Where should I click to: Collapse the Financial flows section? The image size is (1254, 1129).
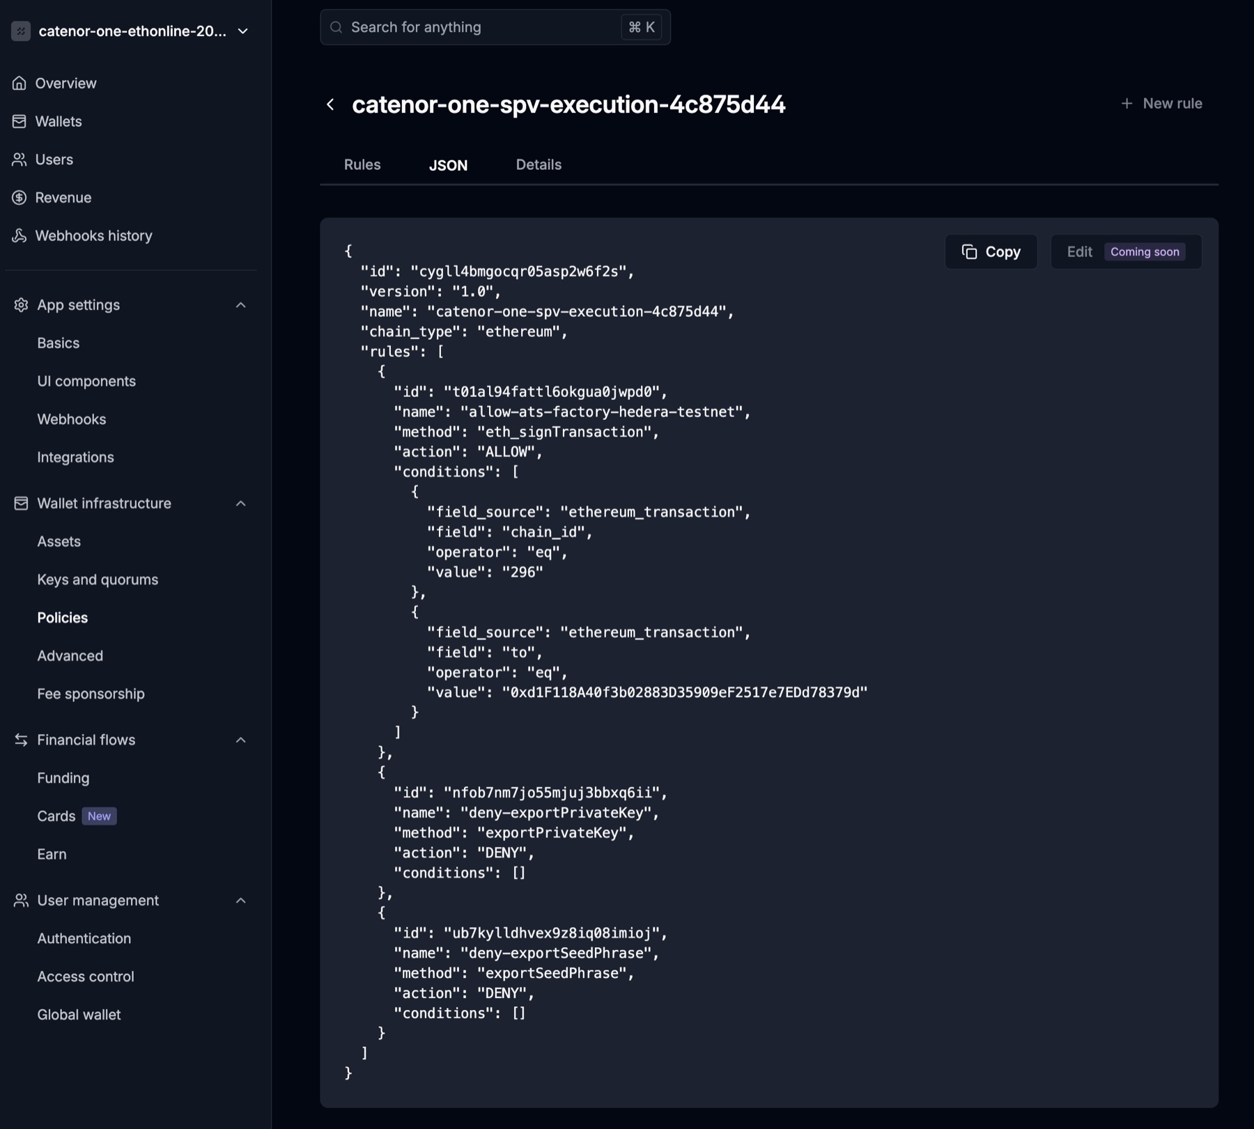pos(241,740)
